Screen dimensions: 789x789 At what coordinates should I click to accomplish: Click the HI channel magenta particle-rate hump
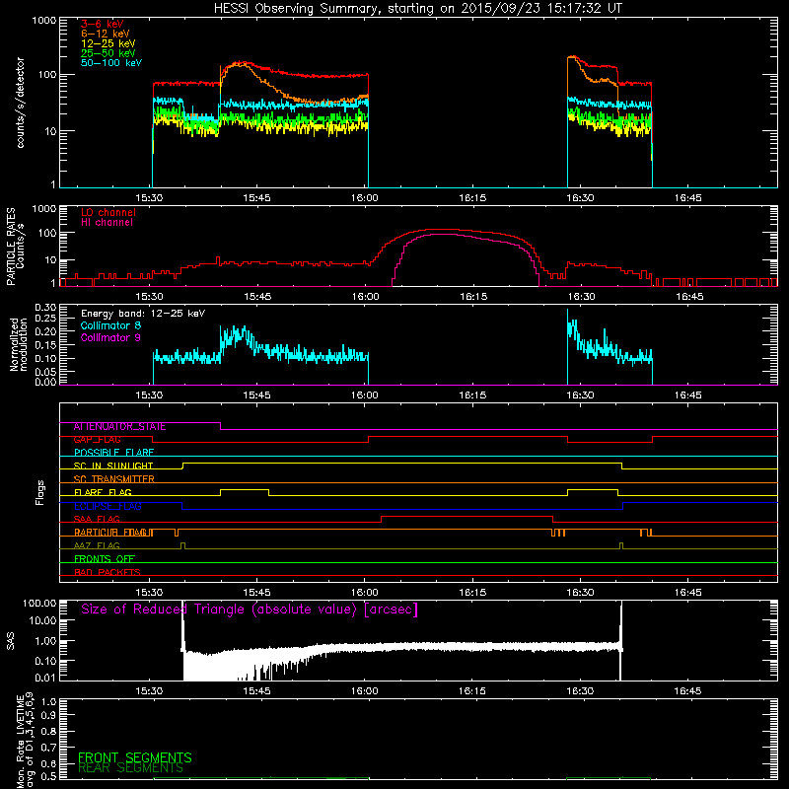[466, 260]
